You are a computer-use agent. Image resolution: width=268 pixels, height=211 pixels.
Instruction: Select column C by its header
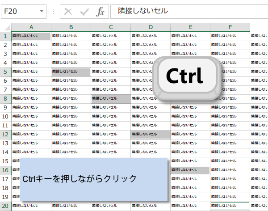tap(111, 27)
